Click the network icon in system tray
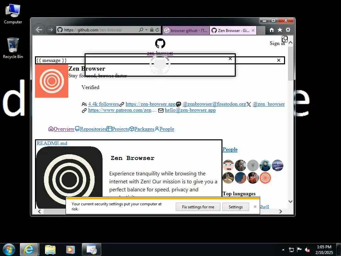 click(x=291, y=250)
